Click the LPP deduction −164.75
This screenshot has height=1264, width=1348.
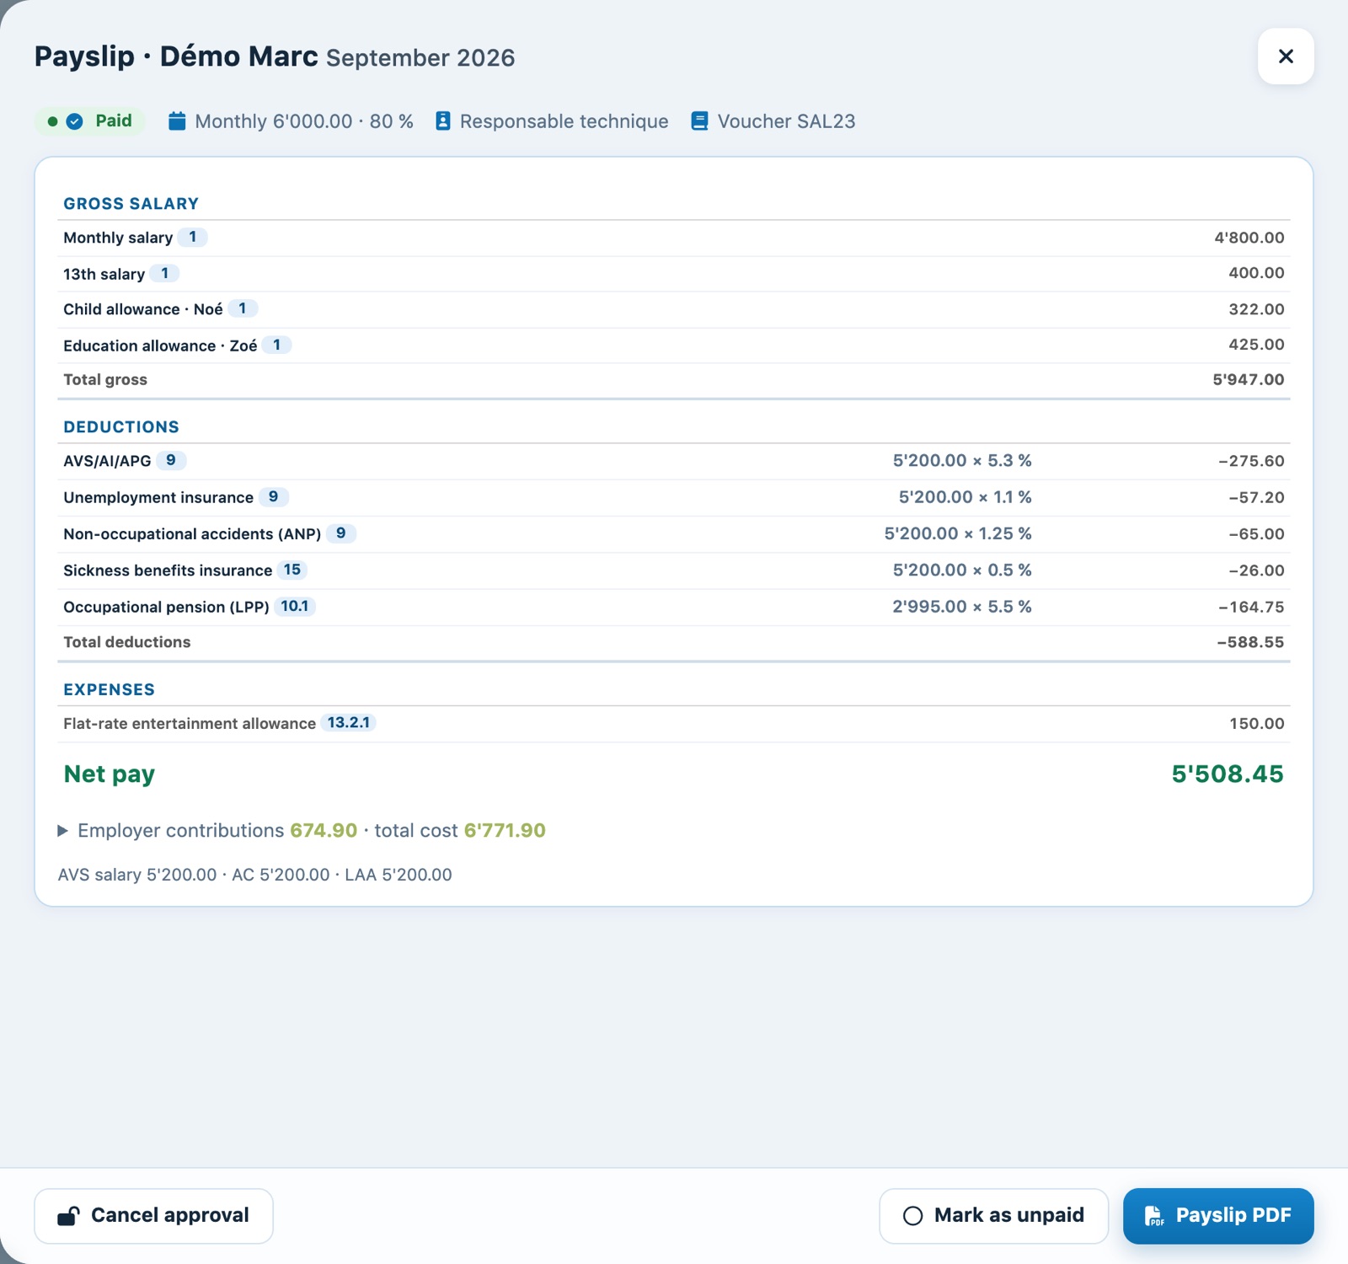[1251, 607]
